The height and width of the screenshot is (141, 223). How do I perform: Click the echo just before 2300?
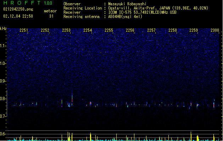pyautogui.click(x=214, y=104)
